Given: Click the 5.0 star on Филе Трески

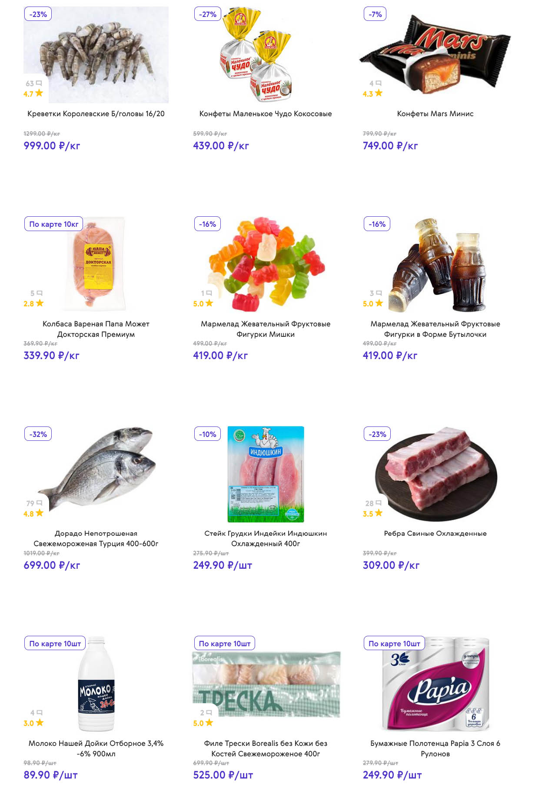Looking at the screenshot, I should [203, 723].
